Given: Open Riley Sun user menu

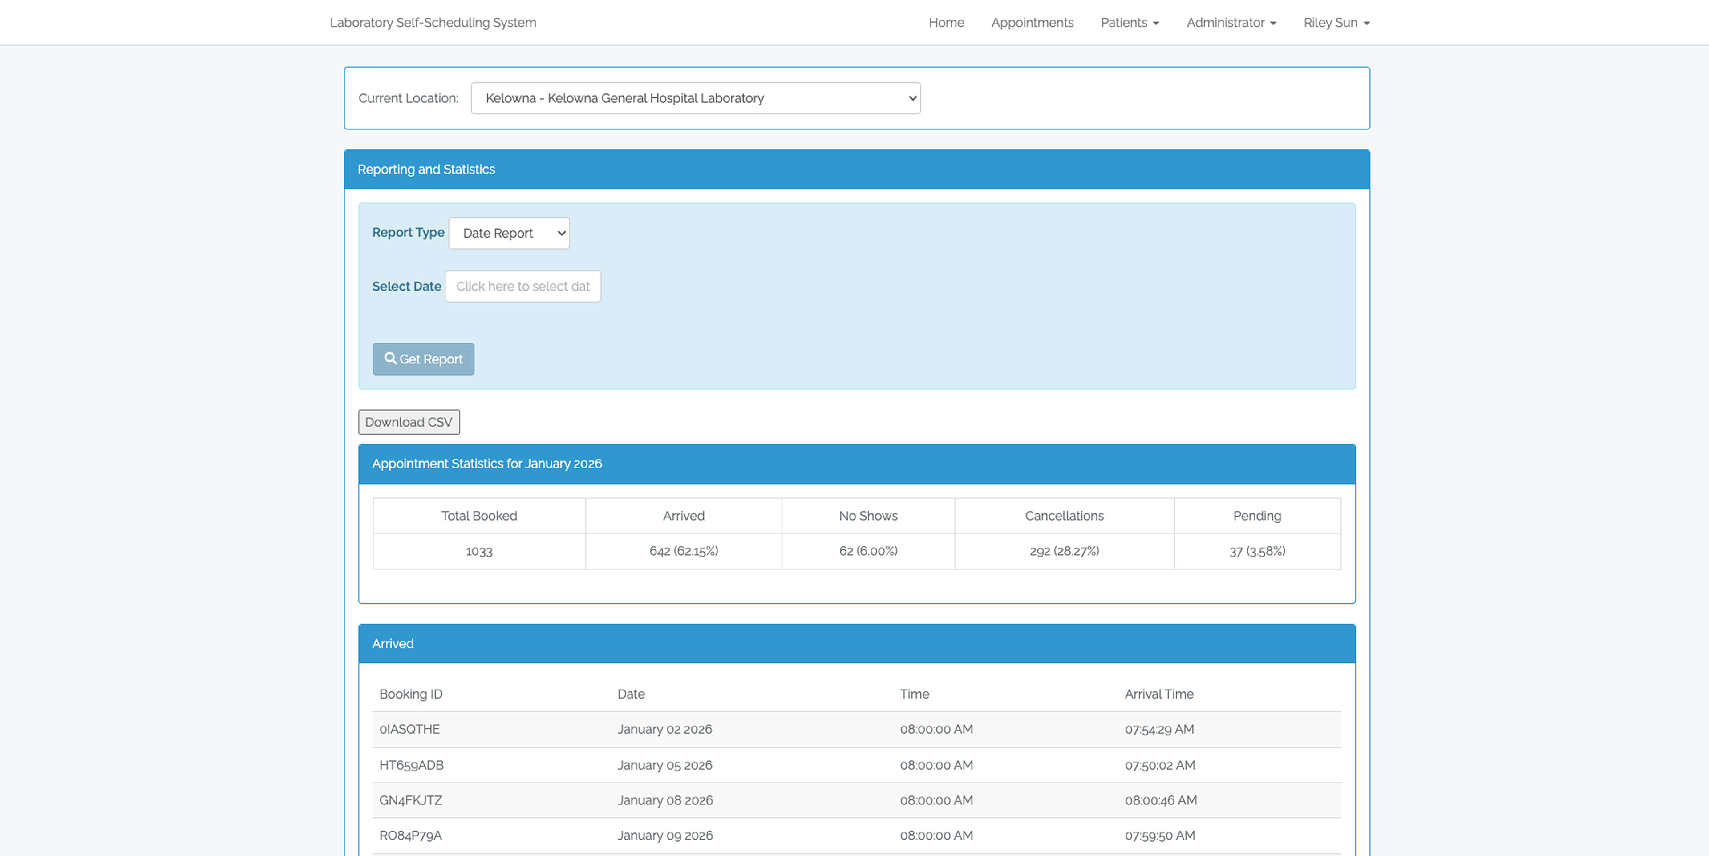Looking at the screenshot, I should 1337,23.
